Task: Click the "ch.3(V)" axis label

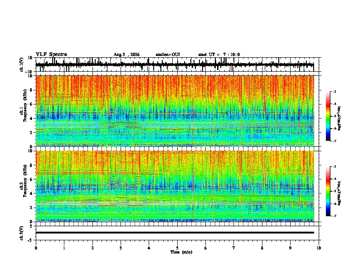Action: (x=22, y=233)
